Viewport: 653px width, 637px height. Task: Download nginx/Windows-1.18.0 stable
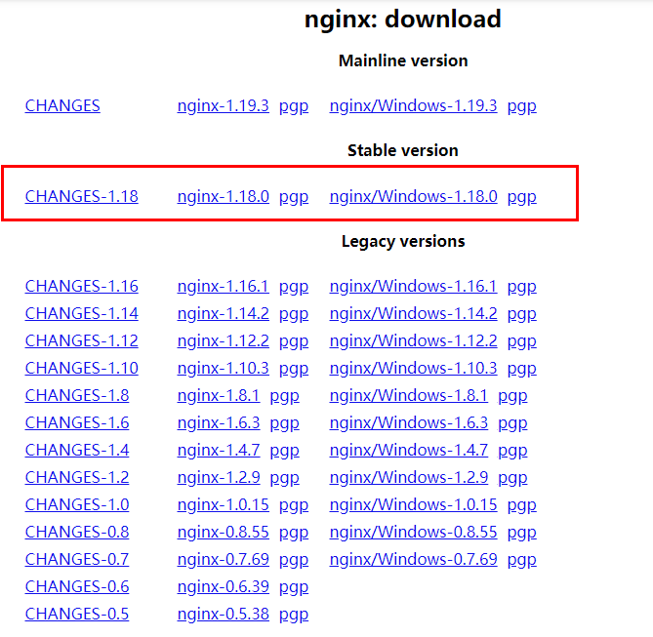(413, 197)
